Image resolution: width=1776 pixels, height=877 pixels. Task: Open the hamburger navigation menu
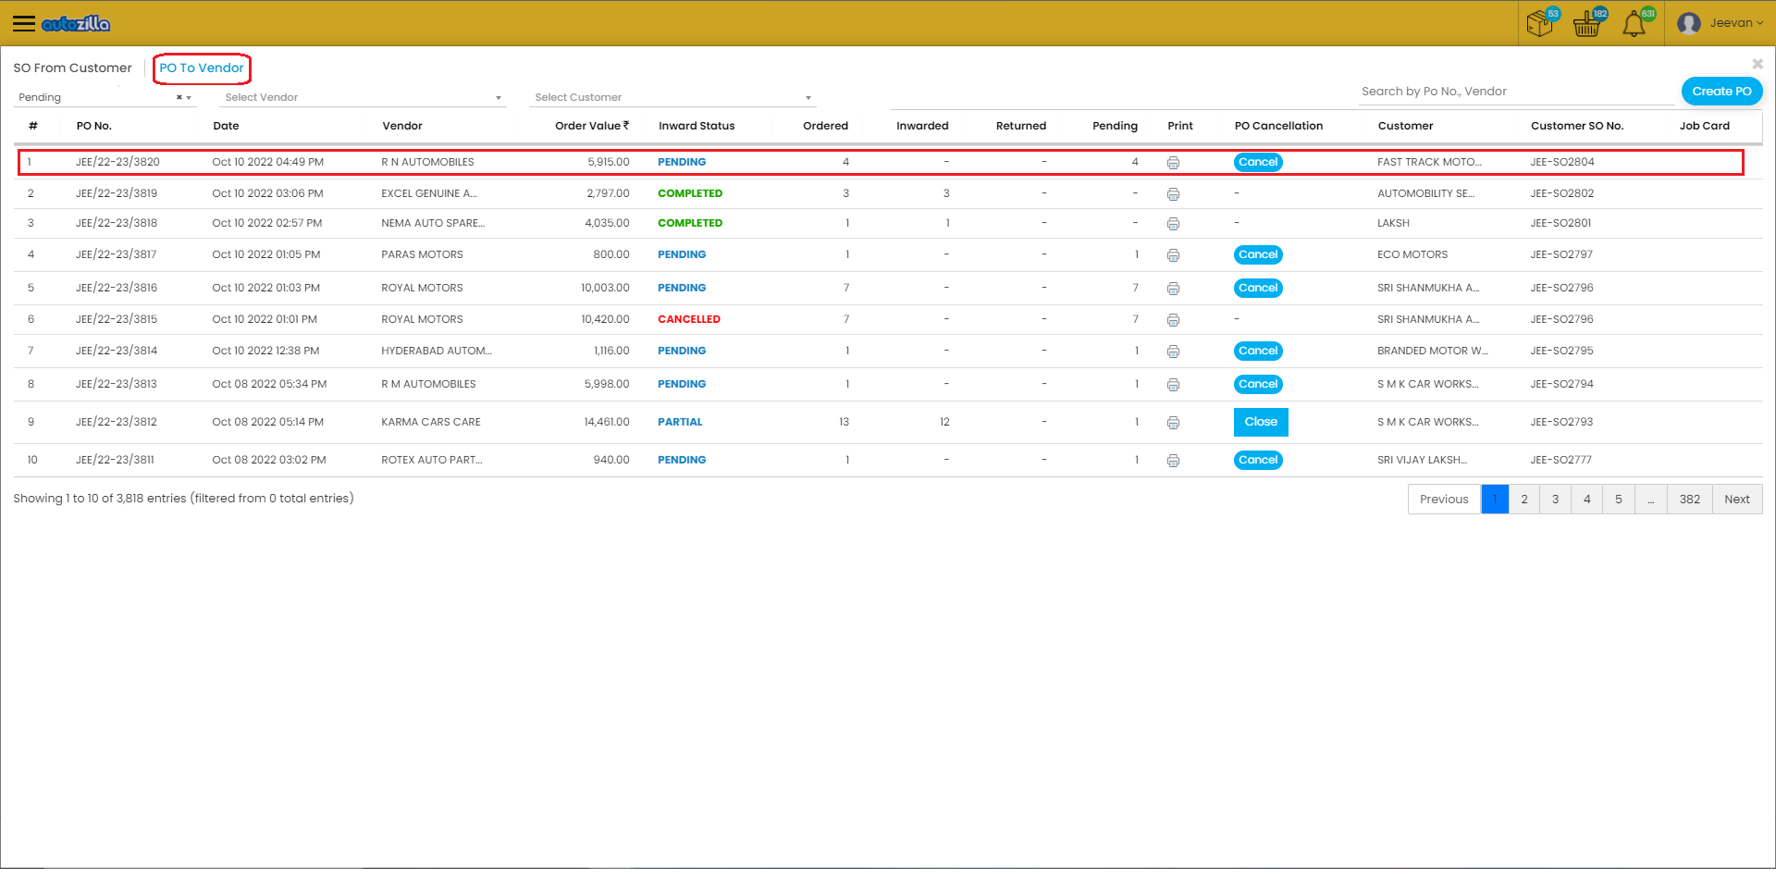pyautogui.click(x=24, y=23)
